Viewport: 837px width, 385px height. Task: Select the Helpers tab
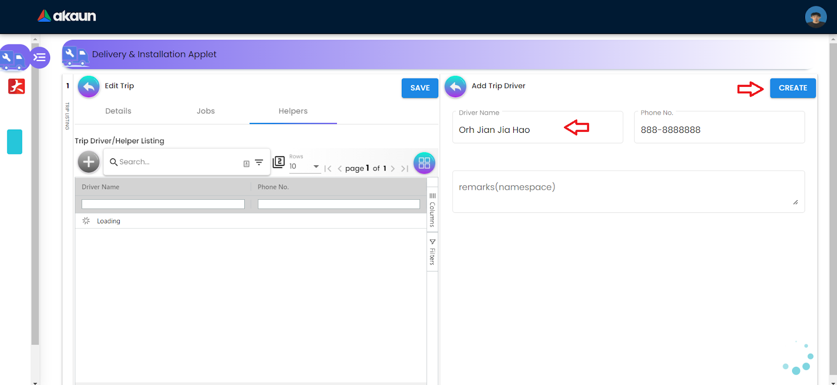(293, 111)
